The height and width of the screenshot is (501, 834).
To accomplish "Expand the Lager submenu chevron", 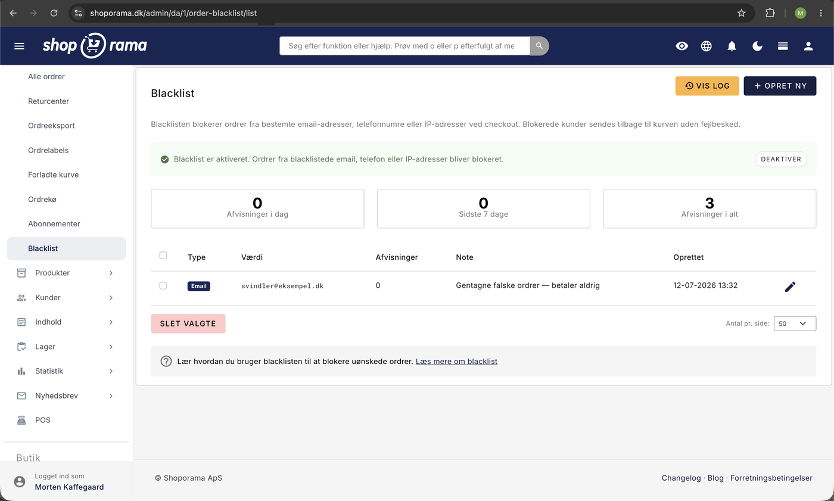I will [111, 346].
